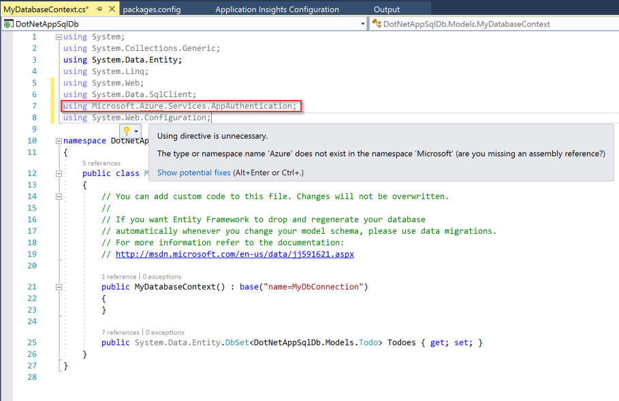This screenshot has height=401, width=619.
Task: Collapse the comment block on line 14
Action: tap(59, 196)
